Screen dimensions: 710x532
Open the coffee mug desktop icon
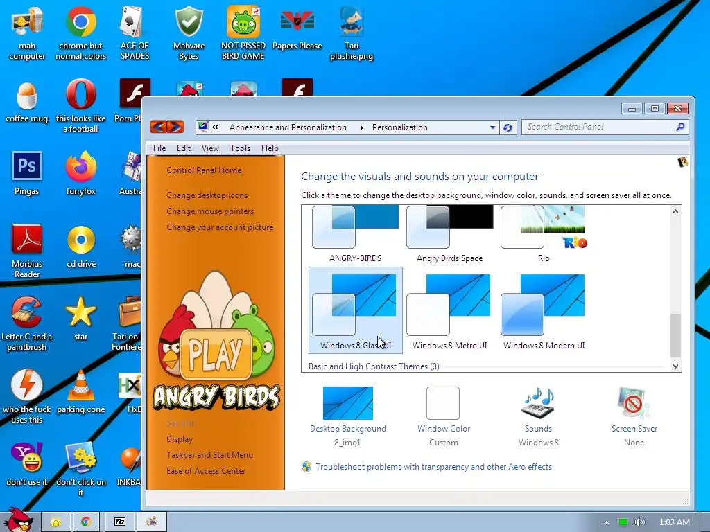pyautogui.click(x=27, y=102)
